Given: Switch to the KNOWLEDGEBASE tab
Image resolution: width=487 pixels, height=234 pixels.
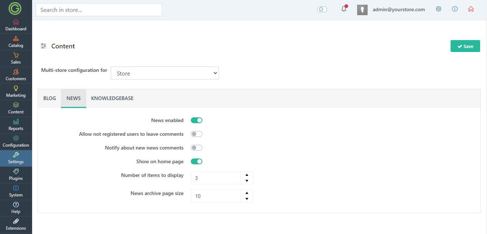Looking at the screenshot, I should (112, 98).
